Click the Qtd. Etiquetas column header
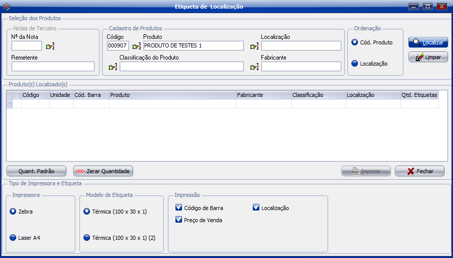Screen dimensions: 453x258 [x=419, y=95]
